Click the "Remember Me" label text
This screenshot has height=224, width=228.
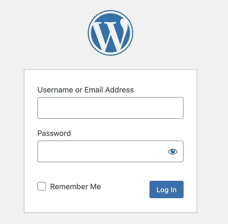[75, 187]
